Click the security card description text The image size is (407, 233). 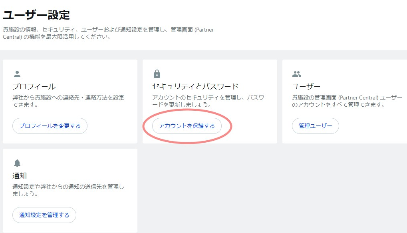tap(208, 101)
